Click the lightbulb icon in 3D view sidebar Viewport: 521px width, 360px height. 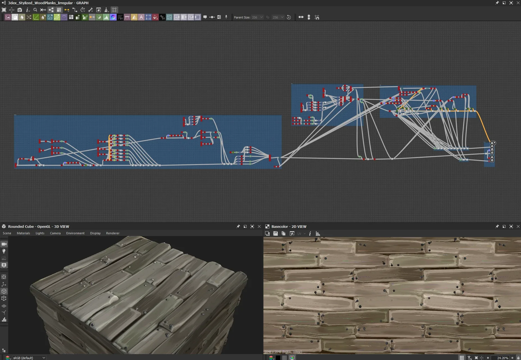pos(4,251)
